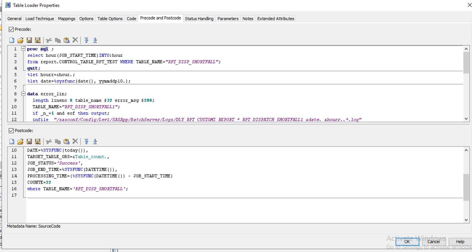Uncheck the Precode checkbox

11,29
